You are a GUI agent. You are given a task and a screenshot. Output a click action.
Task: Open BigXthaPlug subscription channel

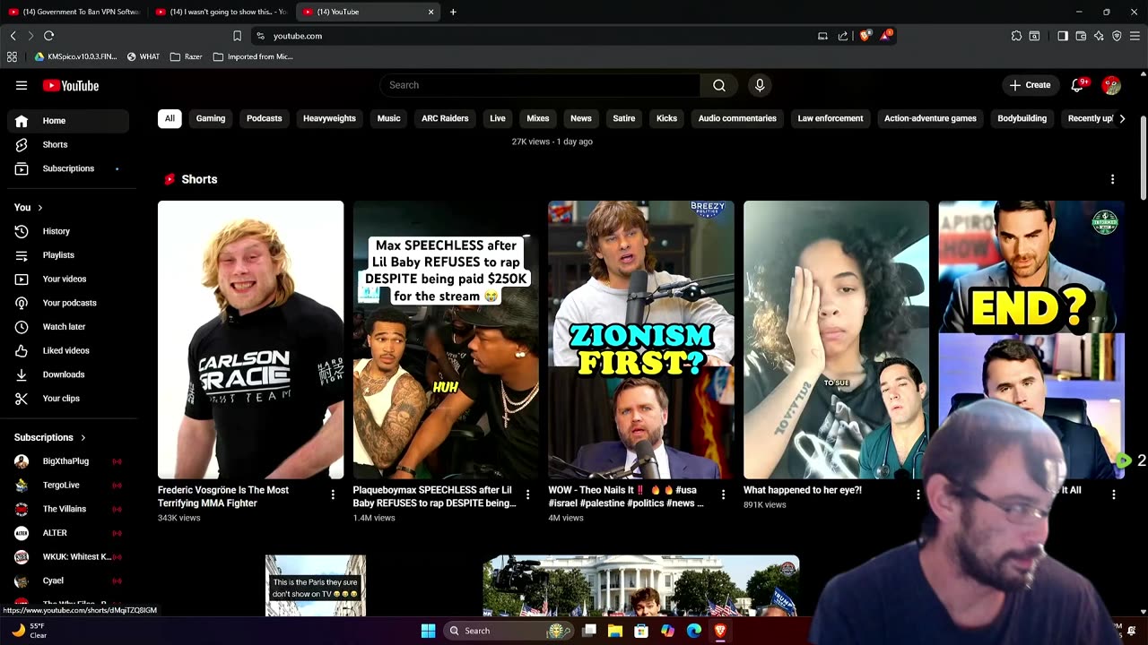tap(68, 461)
